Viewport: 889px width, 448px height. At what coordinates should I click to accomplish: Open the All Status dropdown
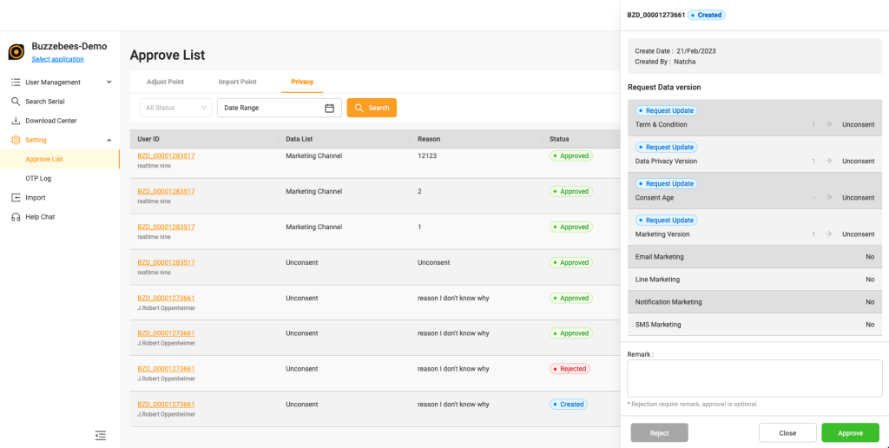[x=175, y=108]
